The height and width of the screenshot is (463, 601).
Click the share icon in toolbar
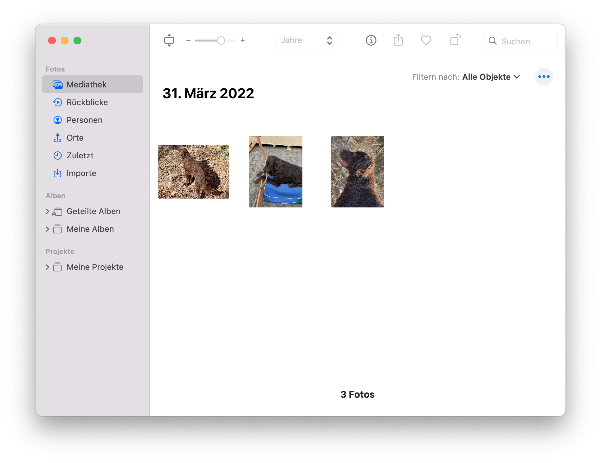coord(398,40)
